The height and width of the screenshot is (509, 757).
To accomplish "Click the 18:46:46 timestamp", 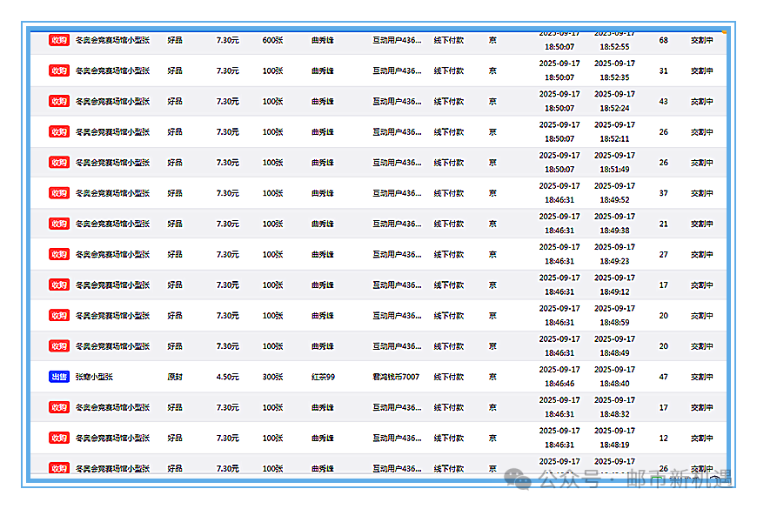I will click(559, 383).
